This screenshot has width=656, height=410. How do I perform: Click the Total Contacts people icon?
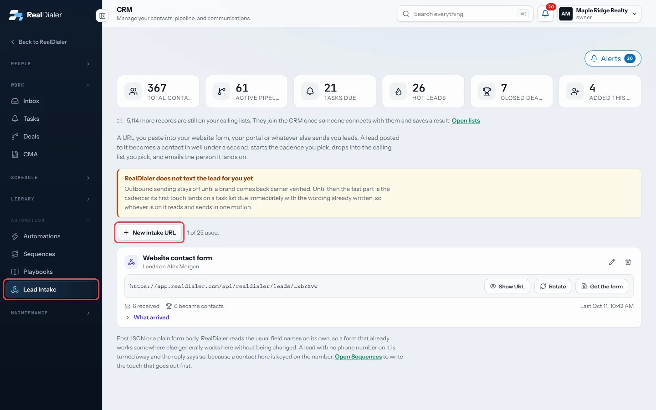(x=133, y=92)
